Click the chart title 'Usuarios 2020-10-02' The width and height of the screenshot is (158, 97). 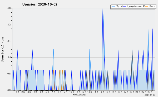pos(40,4)
